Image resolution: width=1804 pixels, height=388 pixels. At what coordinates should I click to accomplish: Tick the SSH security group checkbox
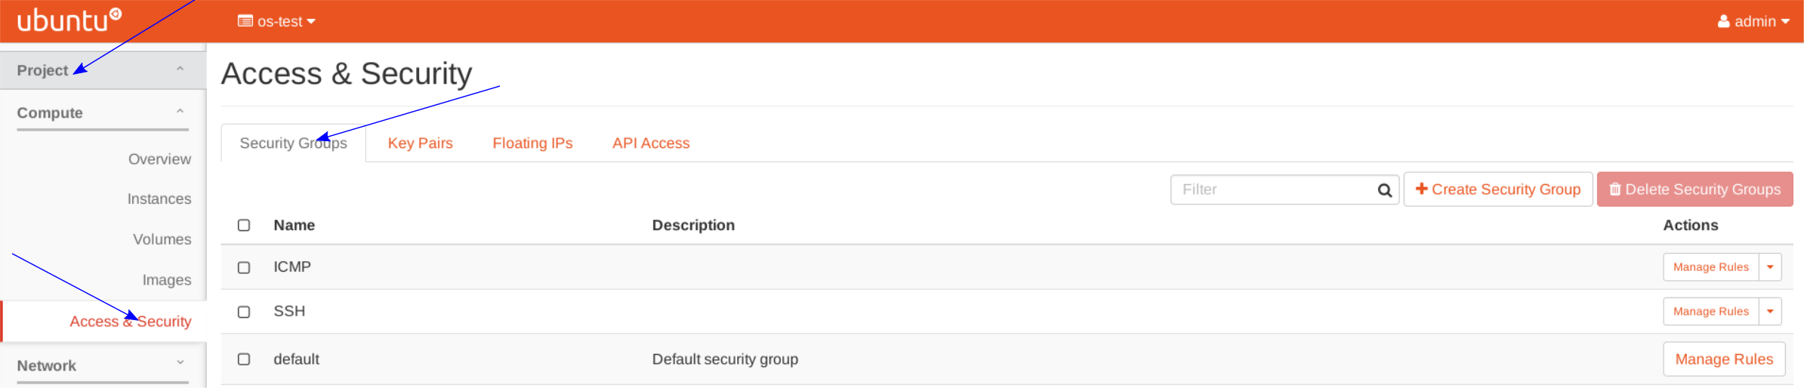244,312
